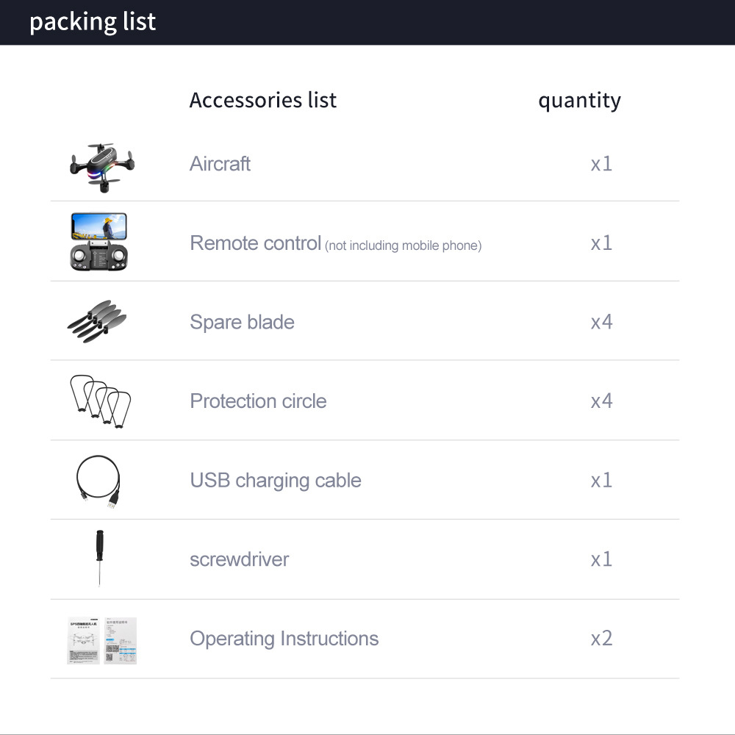Click the screwdriver icon

point(99,558)
